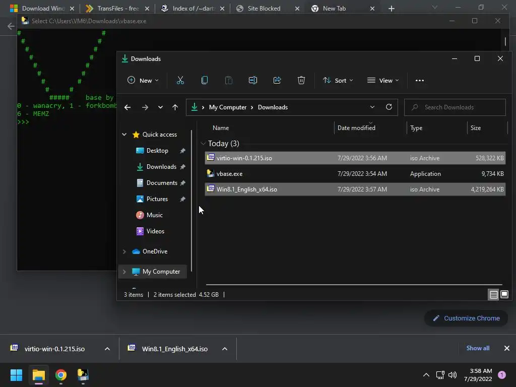Open Desktop in Quick access

pos(157,150)
